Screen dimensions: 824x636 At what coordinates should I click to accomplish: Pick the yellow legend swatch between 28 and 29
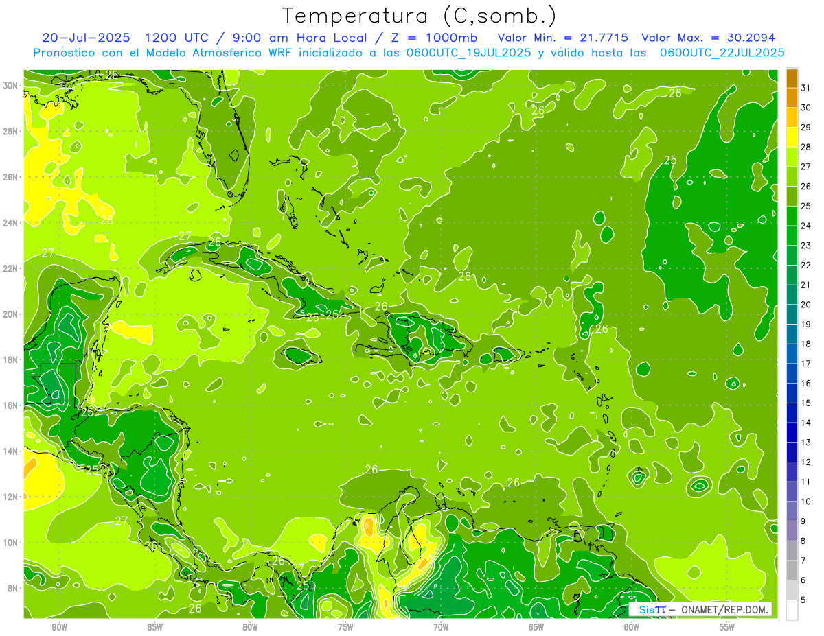coord(792,137)
